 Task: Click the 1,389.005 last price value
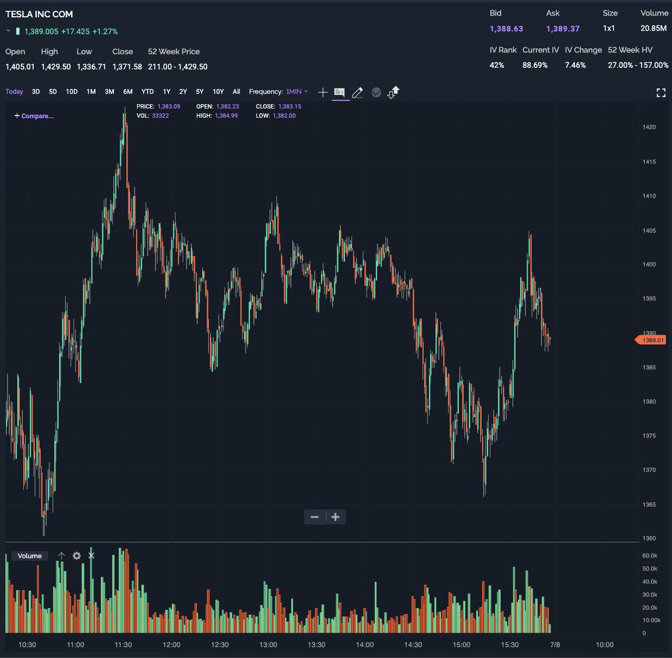click(41, 31)
